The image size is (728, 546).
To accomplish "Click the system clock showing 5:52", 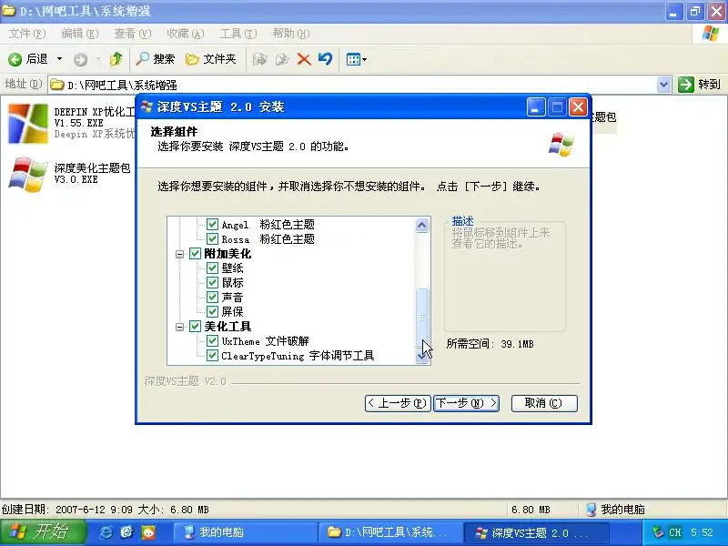I will point(701,532).
